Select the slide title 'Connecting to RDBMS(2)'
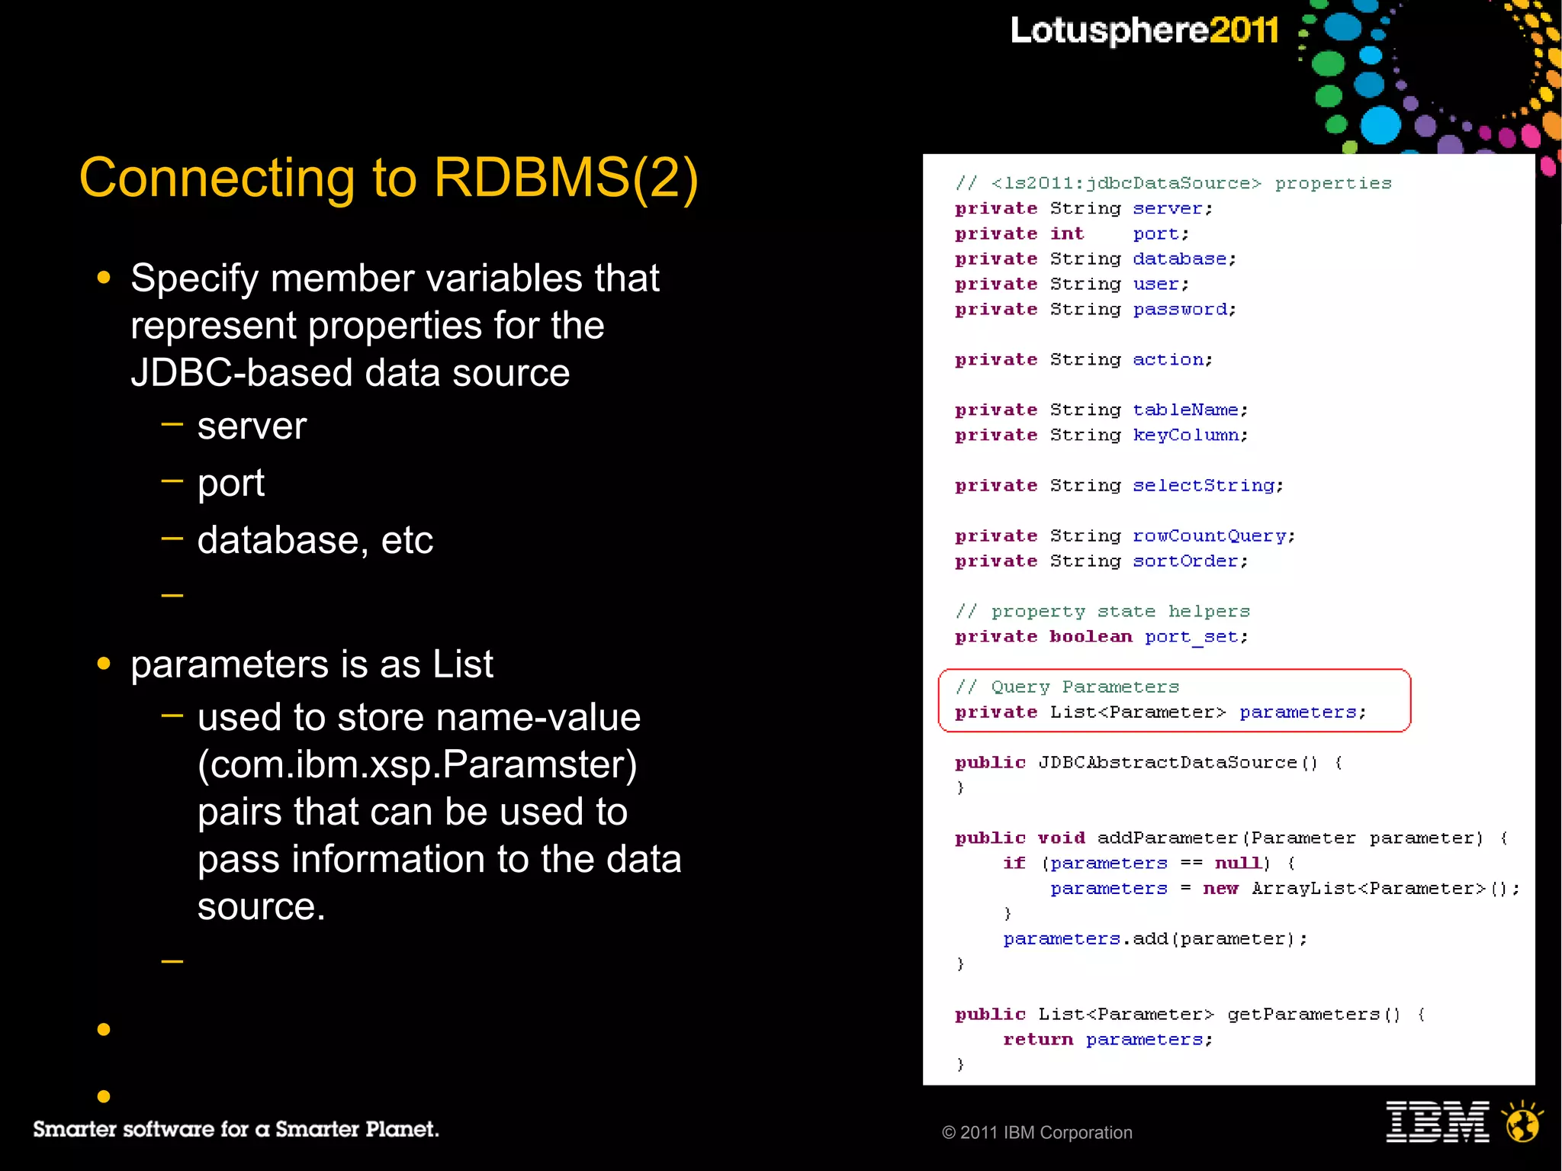This screenshot has width=1562, height=1171. click(389, 178)
